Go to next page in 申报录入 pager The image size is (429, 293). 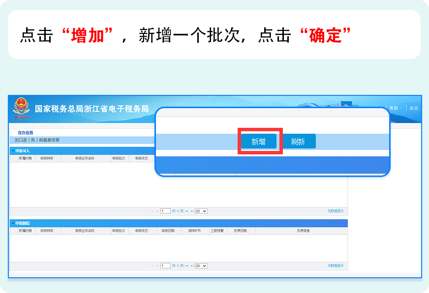(x=187, y=211)
